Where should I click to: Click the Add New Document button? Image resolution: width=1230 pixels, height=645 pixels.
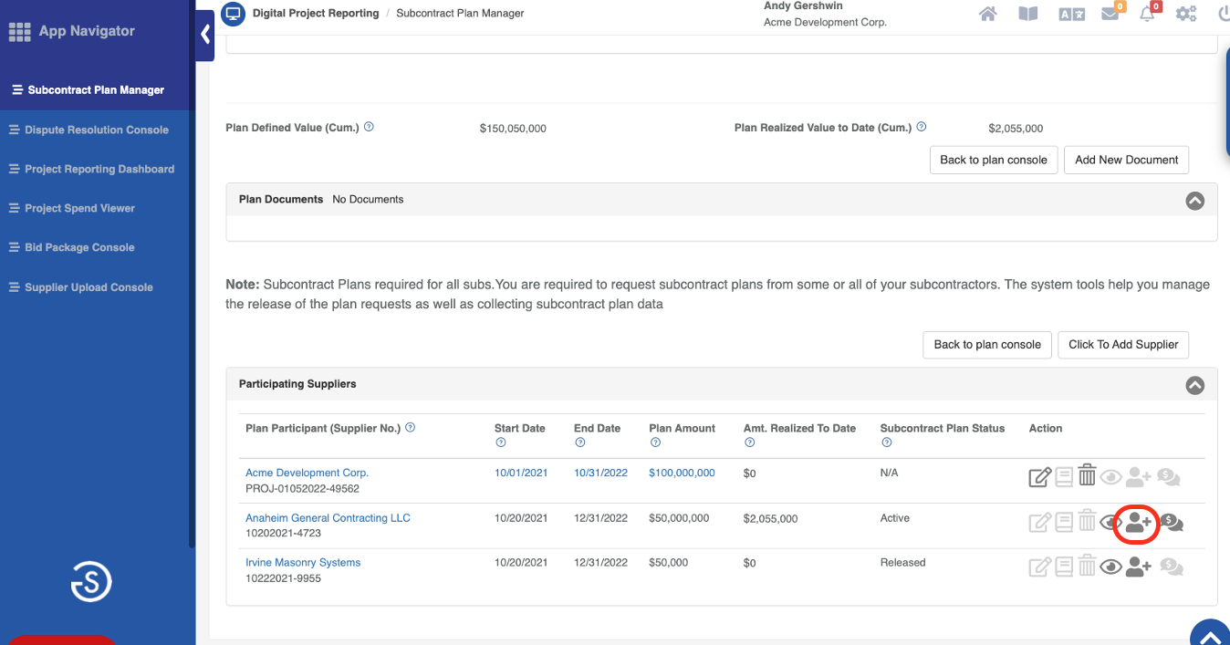pos(1126,160)
